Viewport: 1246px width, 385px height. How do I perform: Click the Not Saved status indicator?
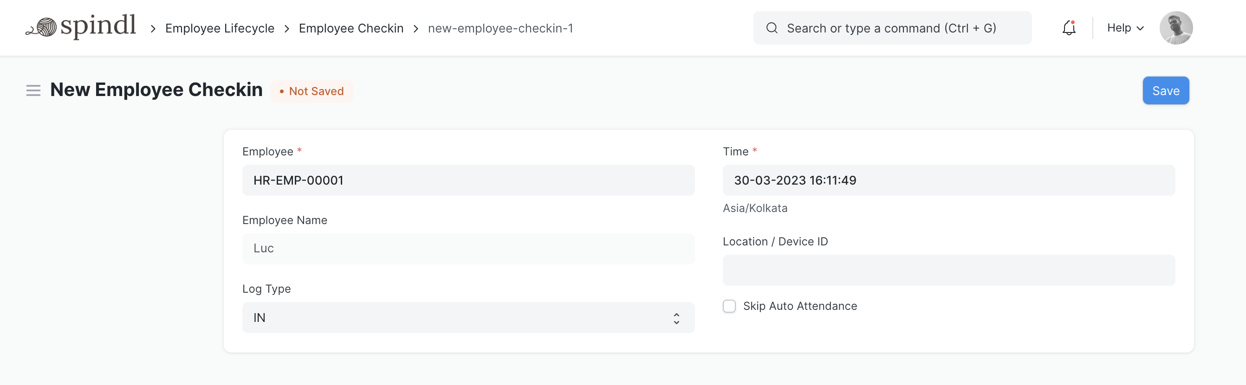[311, 91]
